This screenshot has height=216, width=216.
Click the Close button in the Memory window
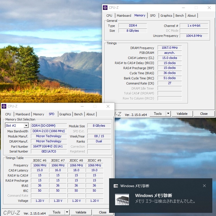[x=204, y=114]
